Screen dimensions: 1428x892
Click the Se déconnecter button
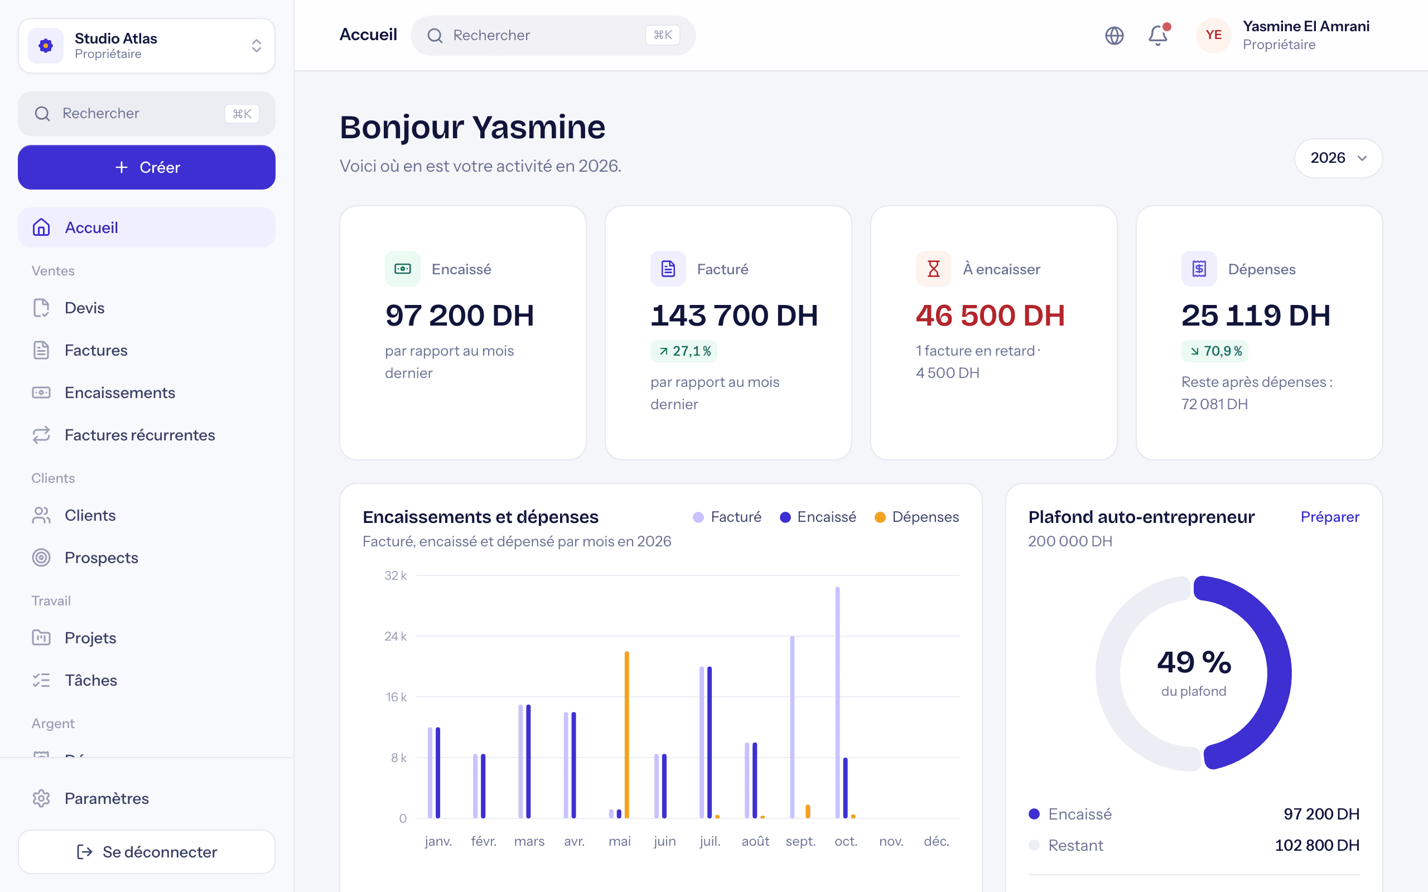tap(146, 852)
